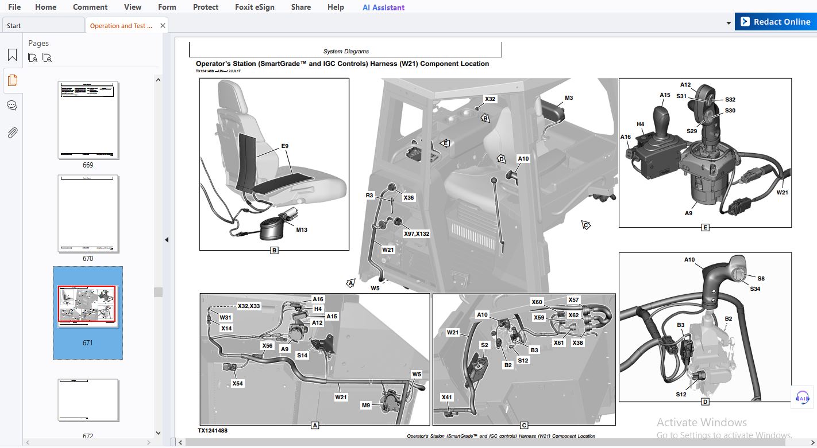Close the Operation and Test document tab
This screenshot has height=448, width=817.
(x=163, y=26)
